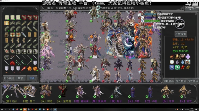
Task: Click the 生命:300/300 value
Action: pos(180,51)
